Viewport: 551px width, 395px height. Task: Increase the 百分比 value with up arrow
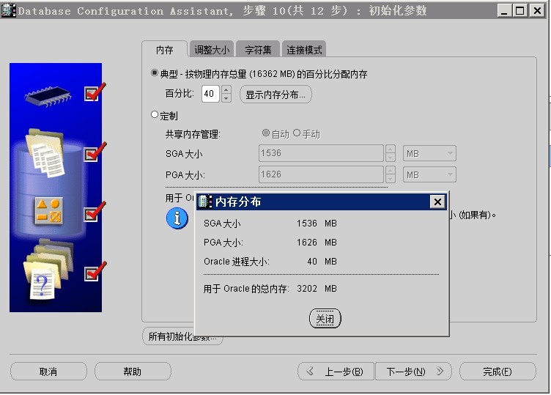pyautogui.click(x=226, y=90)
